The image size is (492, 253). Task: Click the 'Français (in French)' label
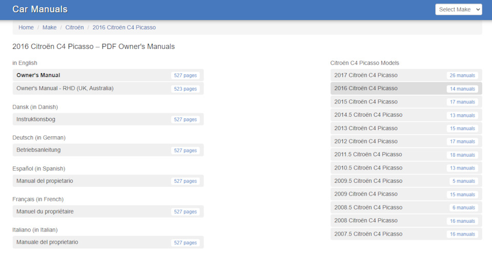[38, 199]
